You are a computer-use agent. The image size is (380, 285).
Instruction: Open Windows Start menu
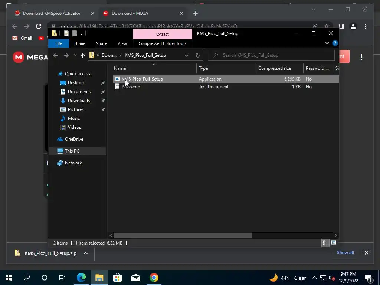pos(9,278)
